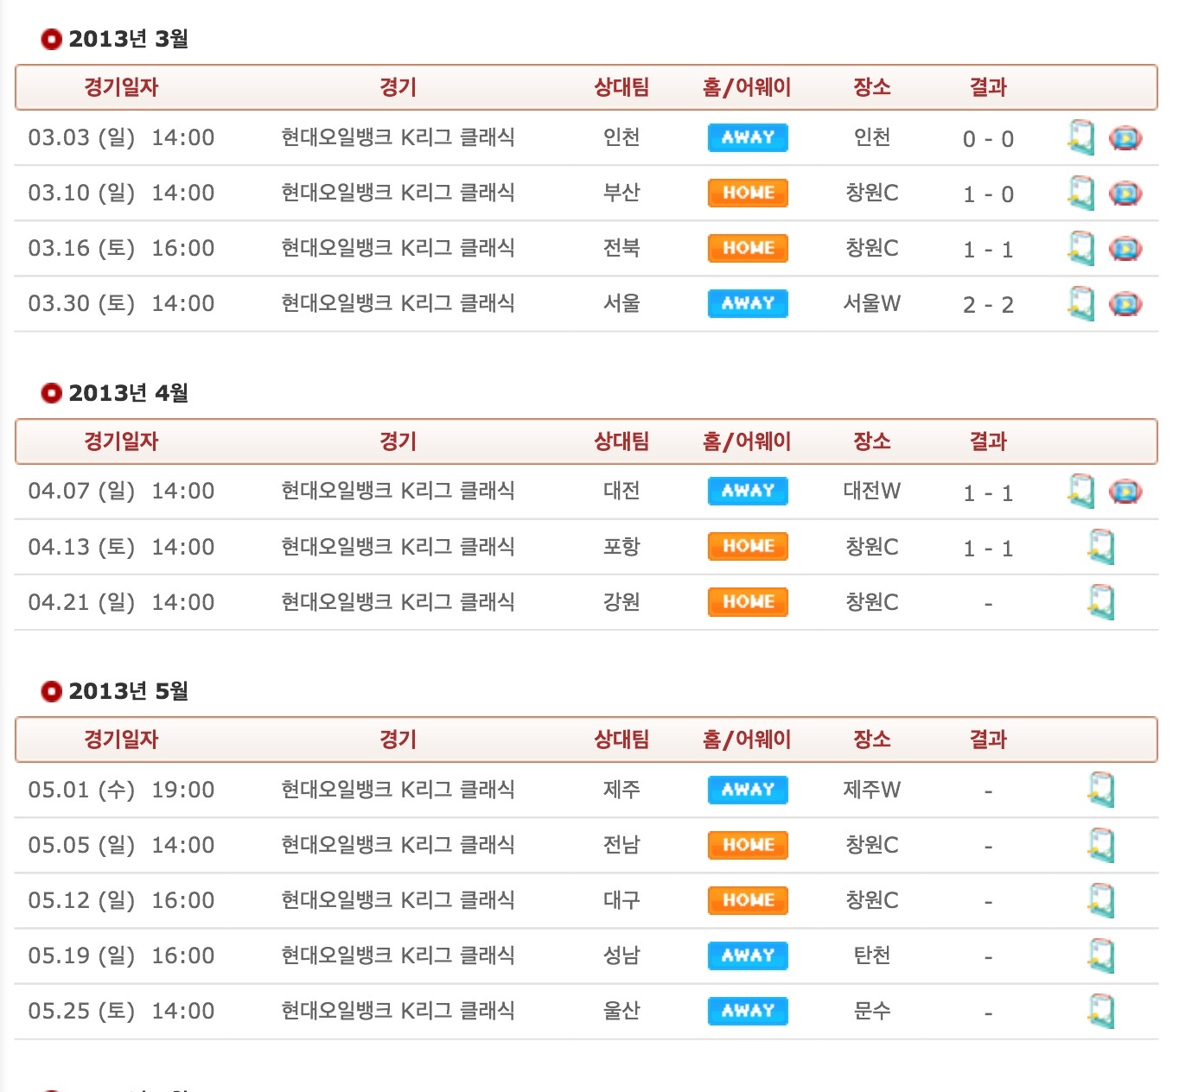Click AWAY badge in 05.19 성남 row
Screen dimensions: 1179x1092
[x=748, y=956]
